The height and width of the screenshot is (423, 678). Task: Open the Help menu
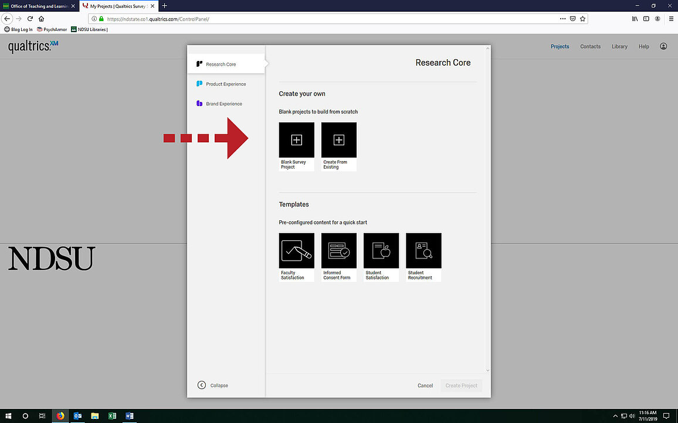click(643, 47)
